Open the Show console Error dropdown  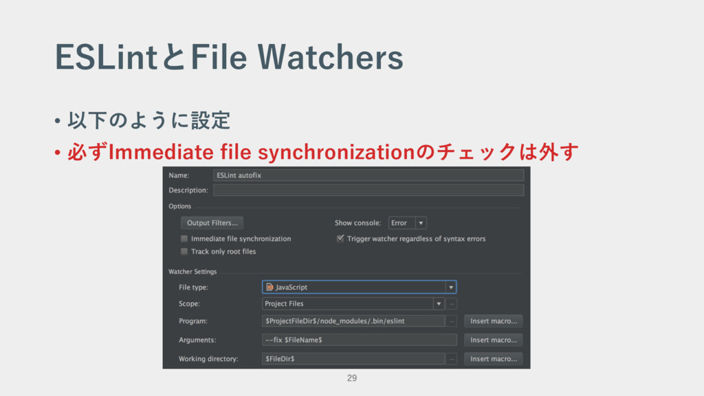[x=407, y=223]
